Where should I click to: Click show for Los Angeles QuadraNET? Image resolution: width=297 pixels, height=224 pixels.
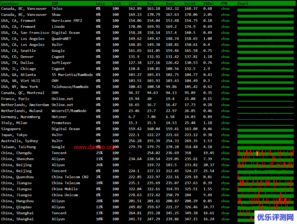click(x=225, y=39)
